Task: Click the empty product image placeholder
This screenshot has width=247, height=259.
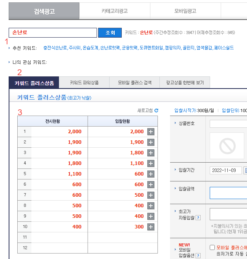Action: (227, 146)
